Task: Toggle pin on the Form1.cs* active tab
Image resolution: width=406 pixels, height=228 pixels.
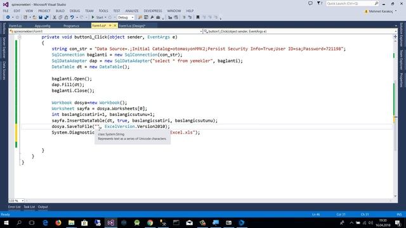Action: pyautogui.click(x=110, y=25)
